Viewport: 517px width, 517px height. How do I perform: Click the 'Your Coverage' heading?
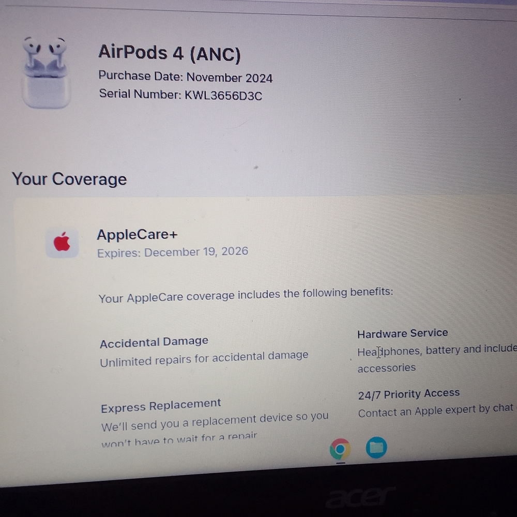[x=69, y=179]
